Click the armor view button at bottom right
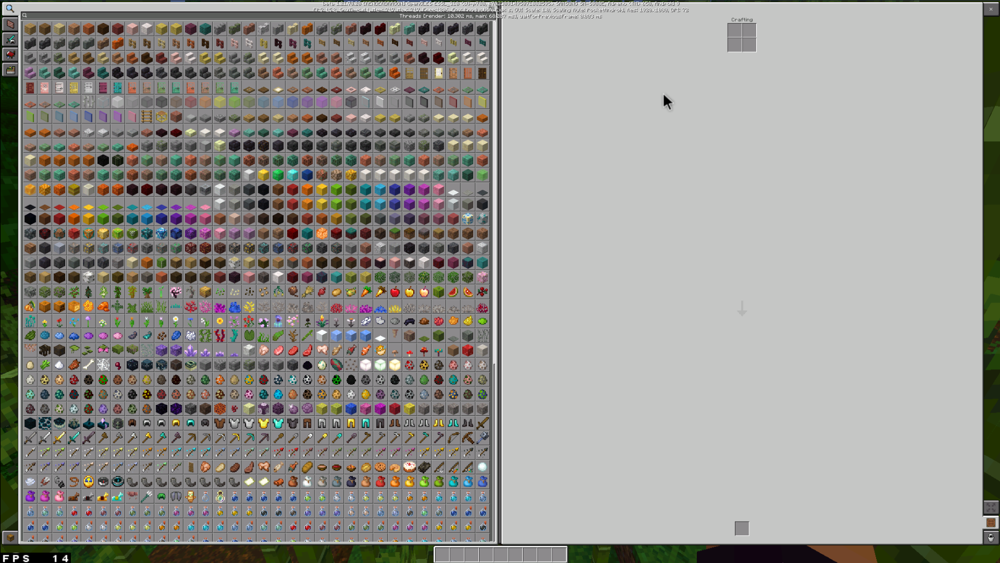Screen dimensions: 1000x563 [x=991, y=538]
